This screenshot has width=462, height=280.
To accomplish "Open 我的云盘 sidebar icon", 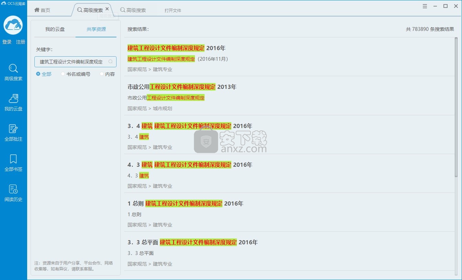I will 13,103.
